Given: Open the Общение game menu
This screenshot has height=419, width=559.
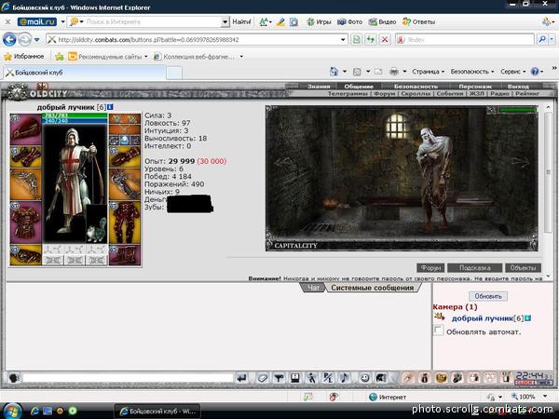Looking at the screenshot, I should click(359, 87).
